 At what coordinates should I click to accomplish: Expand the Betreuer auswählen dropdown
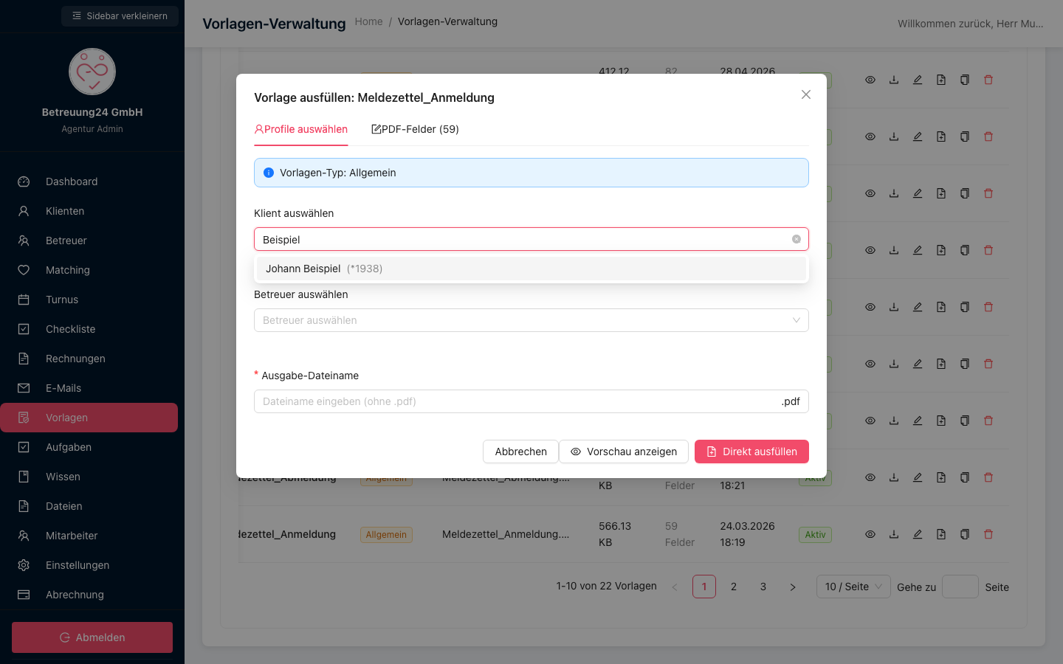531,320
